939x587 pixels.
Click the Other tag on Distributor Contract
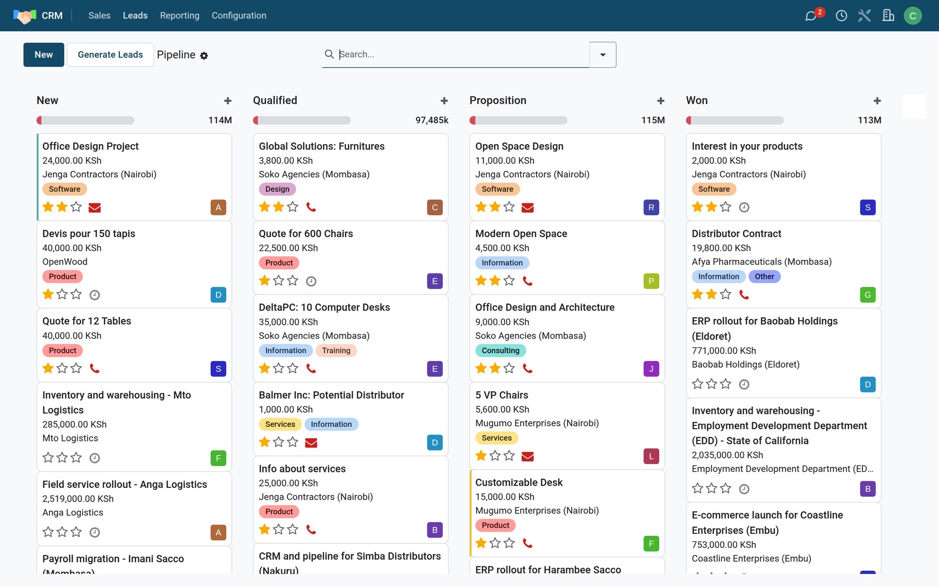pos(764,277)
